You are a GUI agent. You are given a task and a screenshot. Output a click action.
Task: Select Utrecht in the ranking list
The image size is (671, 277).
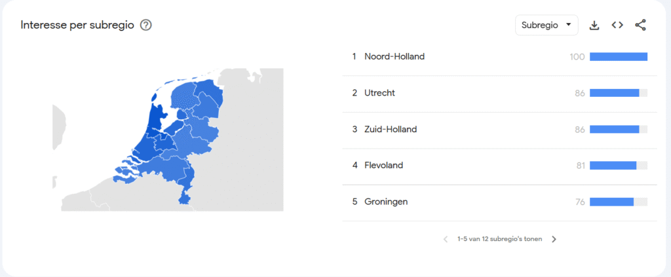(x=379, y=93)
